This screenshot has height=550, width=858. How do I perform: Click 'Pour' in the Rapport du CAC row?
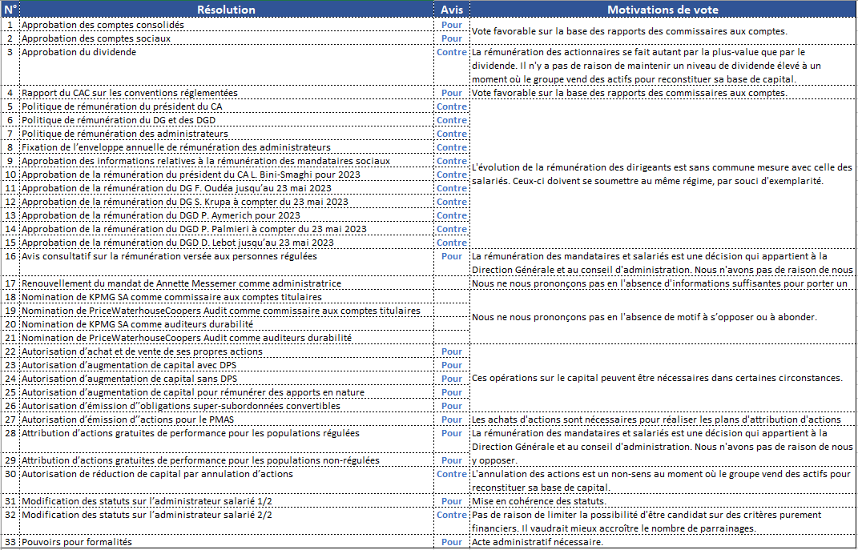coord(452,93)
